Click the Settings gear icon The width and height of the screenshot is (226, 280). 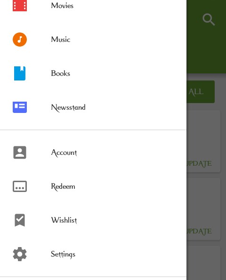(x=20, y=254)
